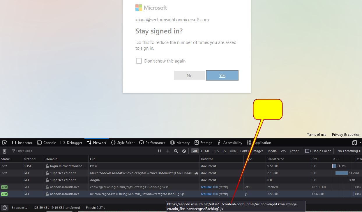This screenshot has width=362, height=212.
Task: Switch to the Console tab
Action: coord(46,142)
